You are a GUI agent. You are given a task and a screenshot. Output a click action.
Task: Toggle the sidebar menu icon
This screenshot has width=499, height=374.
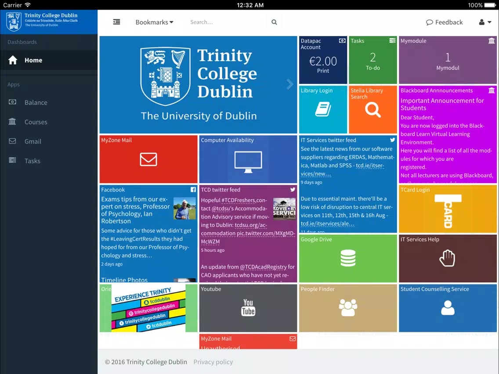tap(116, 22)
